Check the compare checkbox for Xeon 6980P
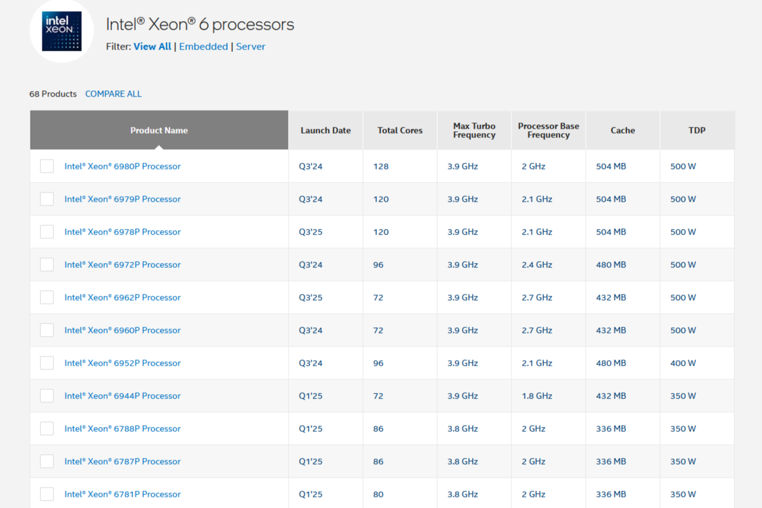This screenshot has width=762, height=508. coord(47,166)
